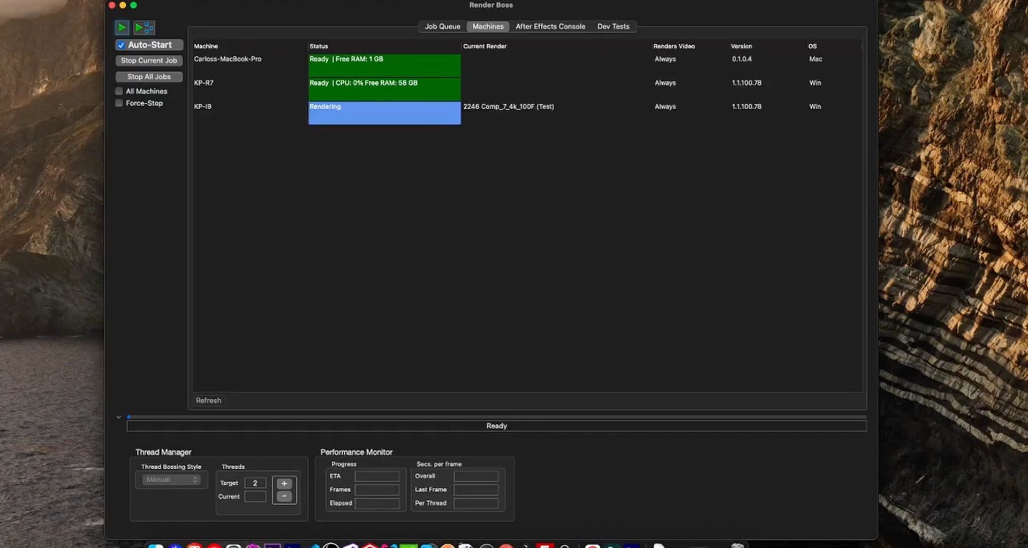The width and height of the screenshot is (1028, 548).
Task: Click the Ready status progress bar
Action: tap(496, 426)
